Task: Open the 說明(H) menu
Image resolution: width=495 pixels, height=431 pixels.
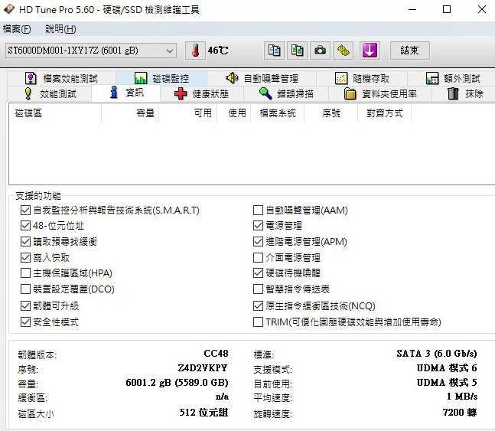Action: pos(60,29)
